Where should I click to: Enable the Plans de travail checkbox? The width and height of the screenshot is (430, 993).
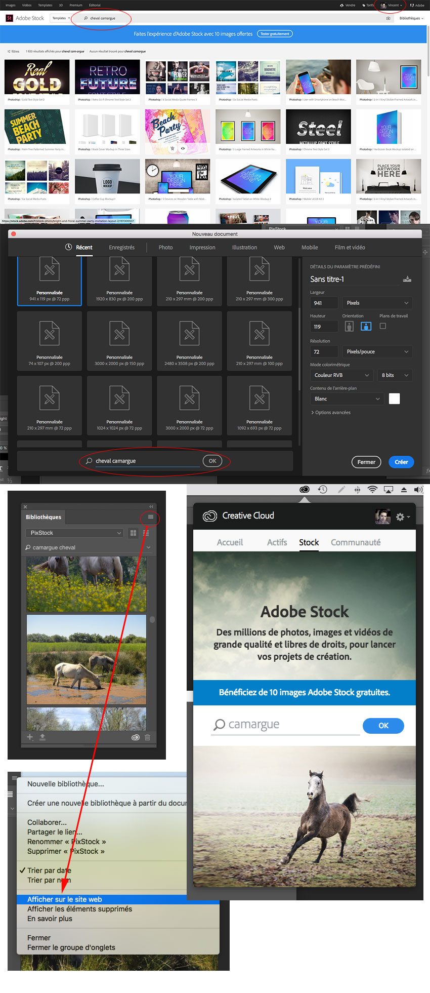383,326
